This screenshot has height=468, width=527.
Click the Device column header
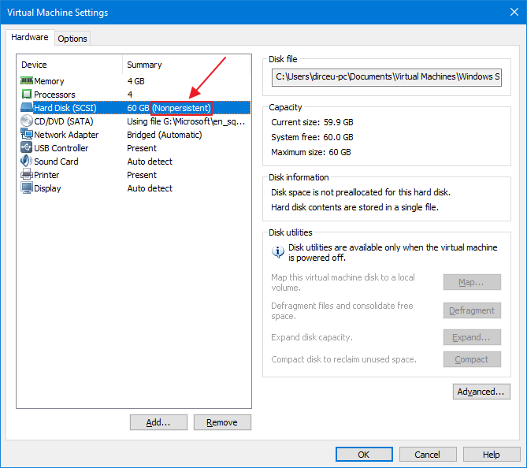click(34, 65)
